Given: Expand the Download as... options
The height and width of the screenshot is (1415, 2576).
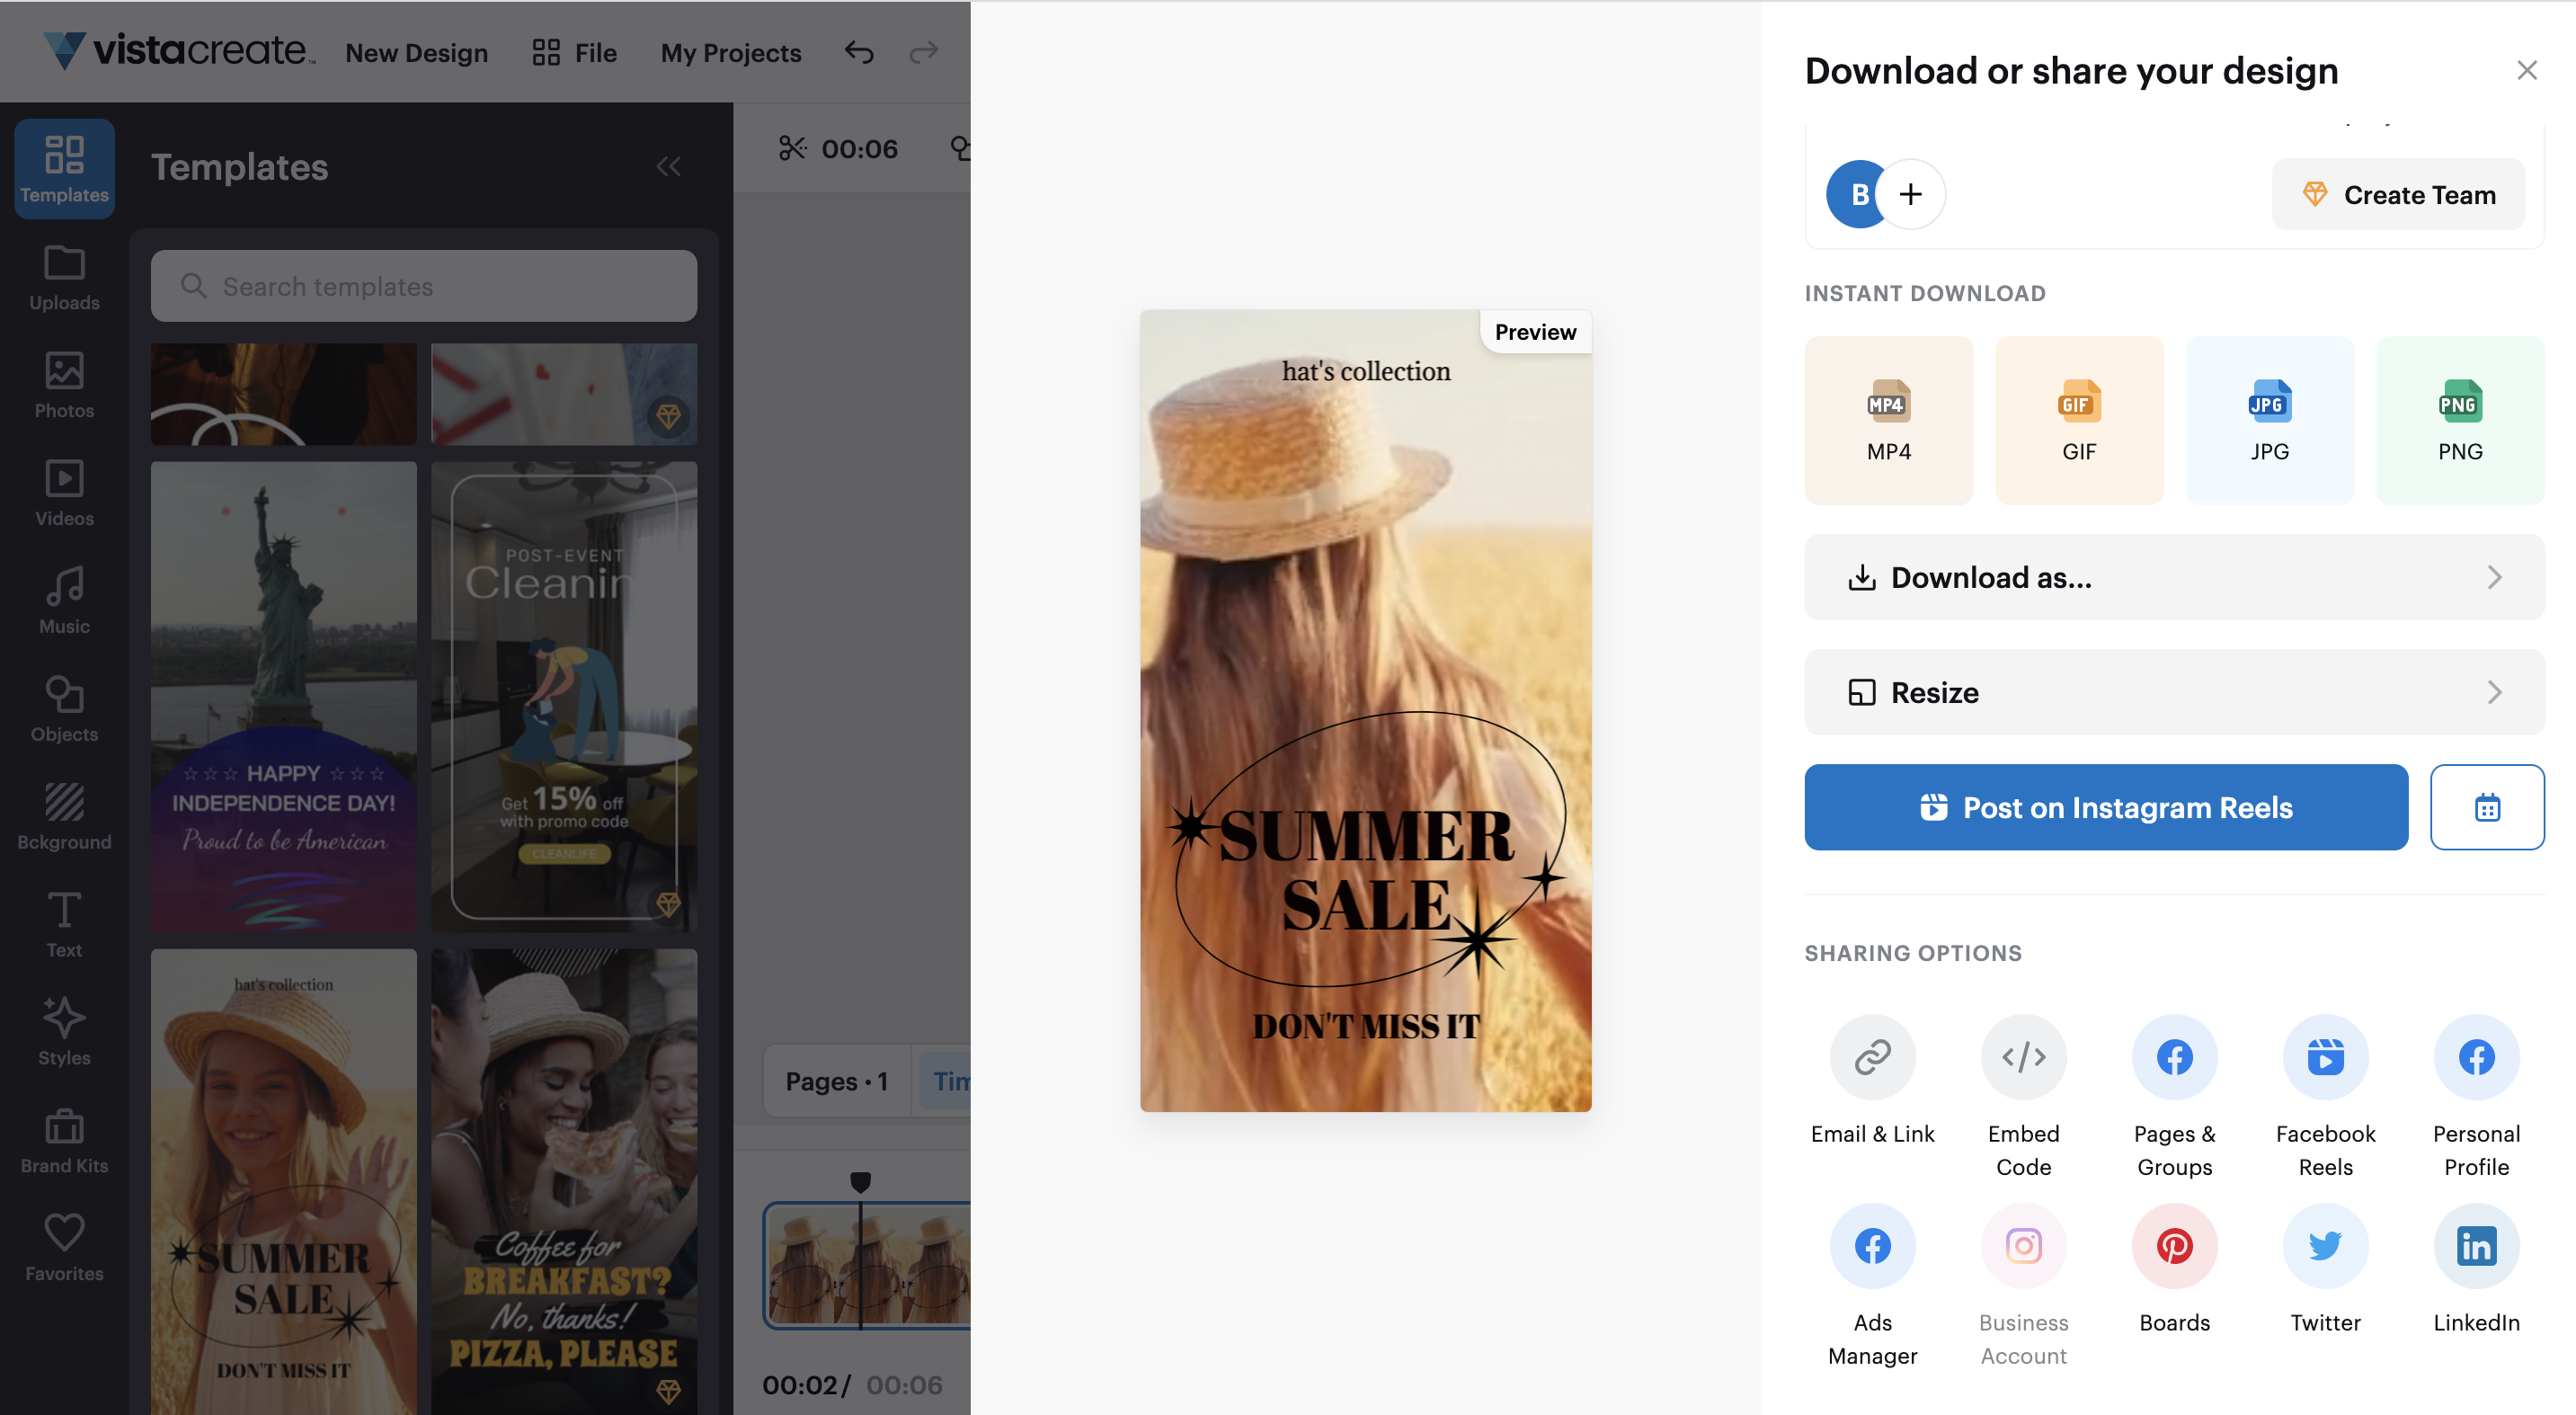Looking at the screenshot, I should point(2174,577).
